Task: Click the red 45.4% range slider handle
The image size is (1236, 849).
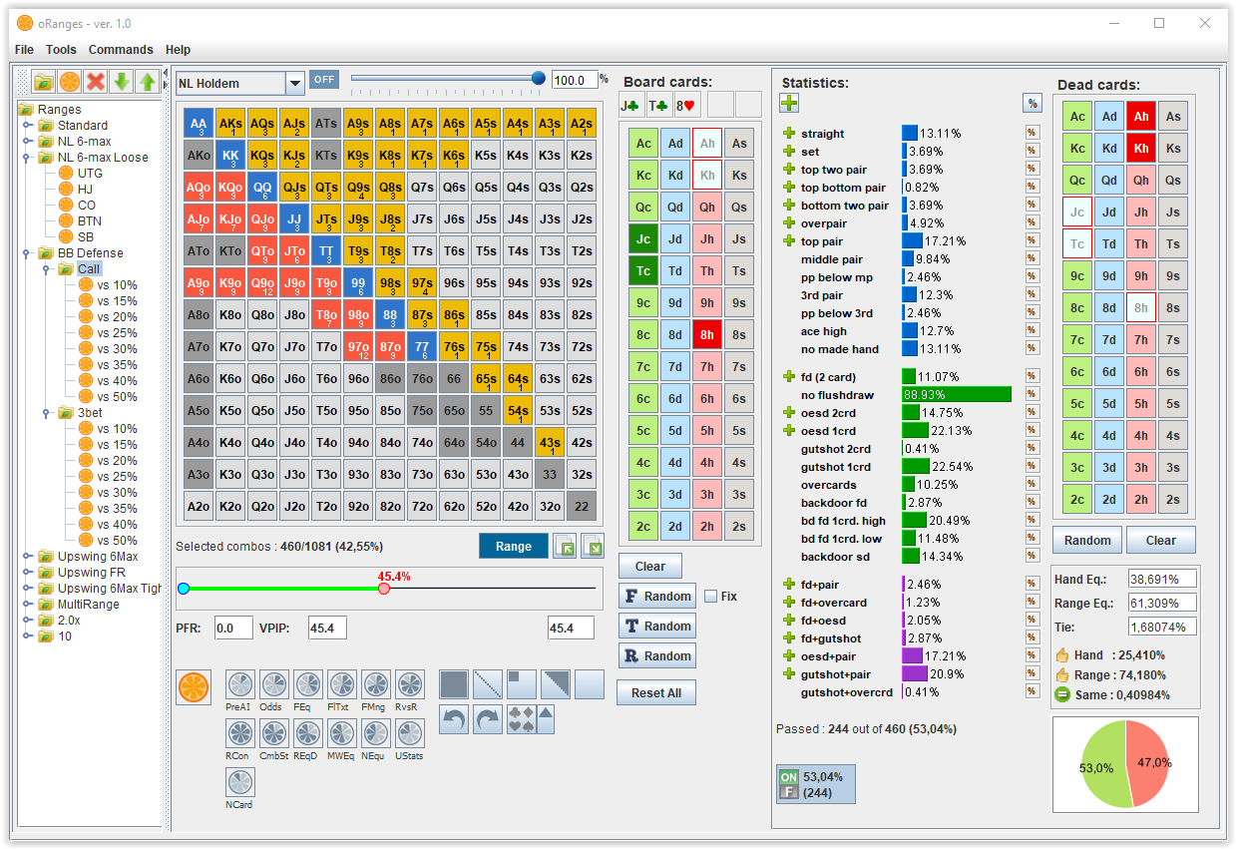Action: [x=384, y=589]
